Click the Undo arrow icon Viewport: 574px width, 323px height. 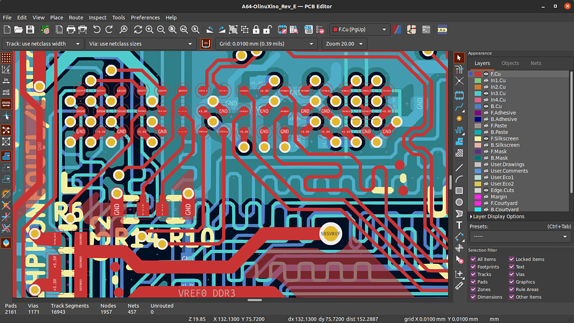[x=97, y=30]
